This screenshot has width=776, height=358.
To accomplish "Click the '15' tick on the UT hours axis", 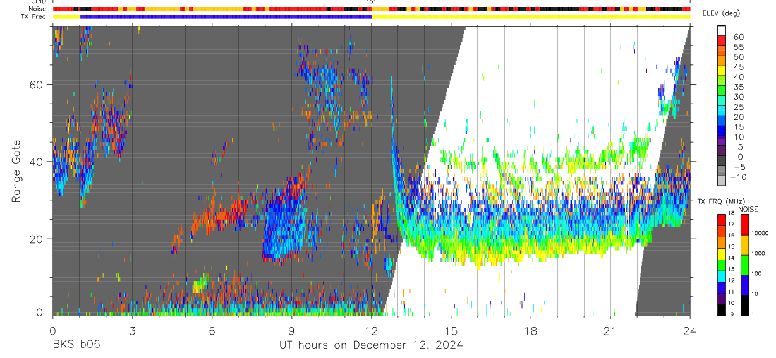I will point(451,330).
